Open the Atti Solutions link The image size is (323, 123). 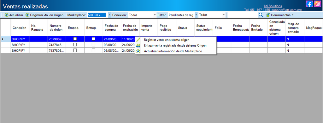pos(273,6)
